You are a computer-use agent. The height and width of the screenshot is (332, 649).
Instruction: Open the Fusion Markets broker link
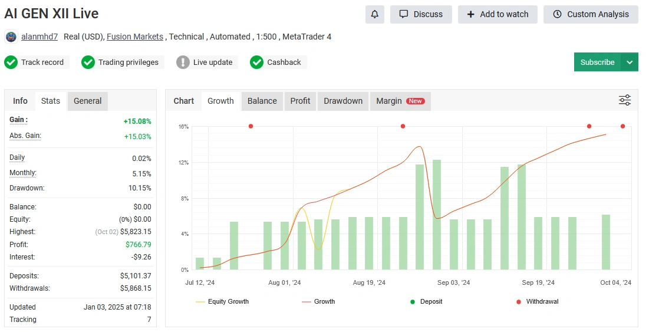(x=135, y=37)
